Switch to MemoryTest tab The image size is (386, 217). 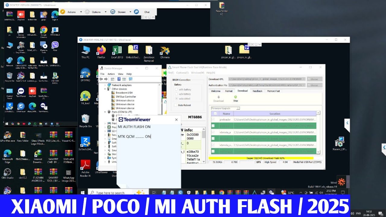coord(274,91)
